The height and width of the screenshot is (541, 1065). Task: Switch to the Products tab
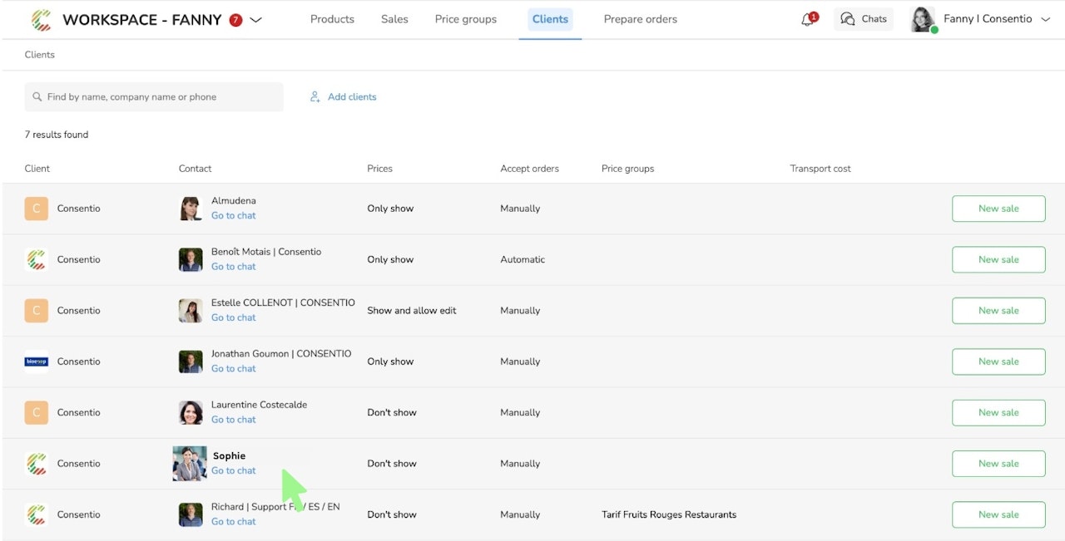(x=332, y=19)
